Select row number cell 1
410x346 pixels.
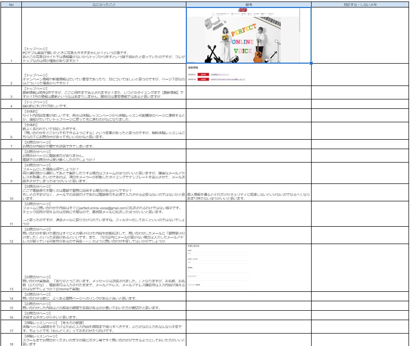point(11,35)
